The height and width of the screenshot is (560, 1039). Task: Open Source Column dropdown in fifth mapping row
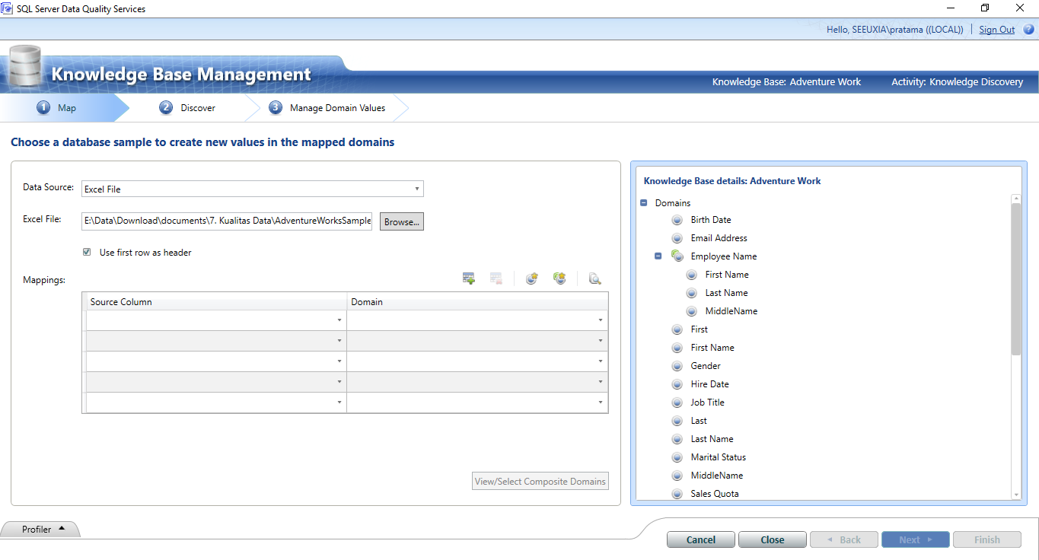click(339, 402)
